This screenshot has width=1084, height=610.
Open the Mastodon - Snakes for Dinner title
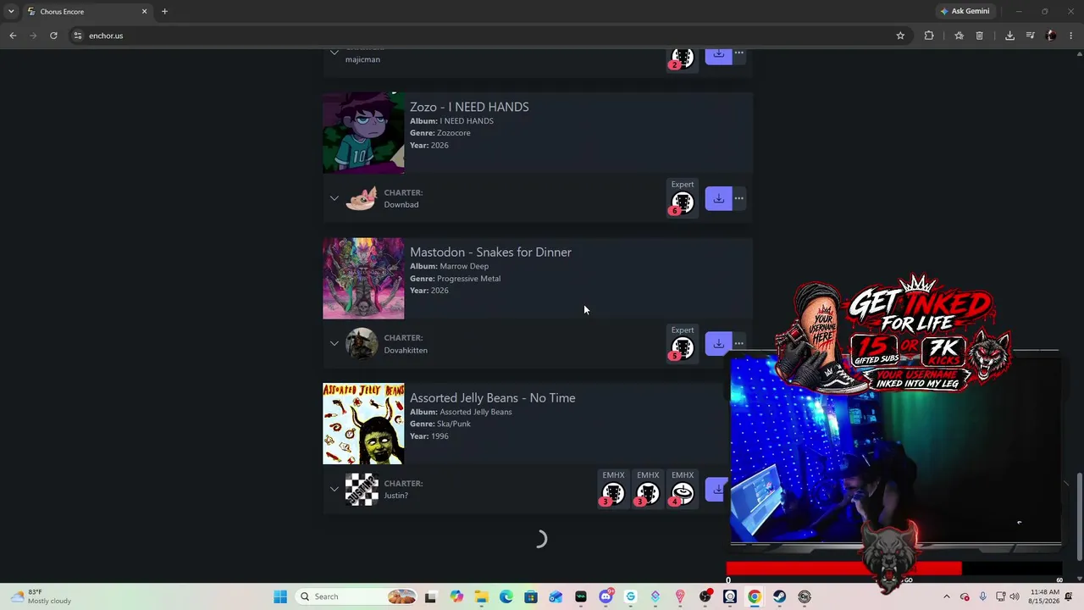(x=490, y=252)
